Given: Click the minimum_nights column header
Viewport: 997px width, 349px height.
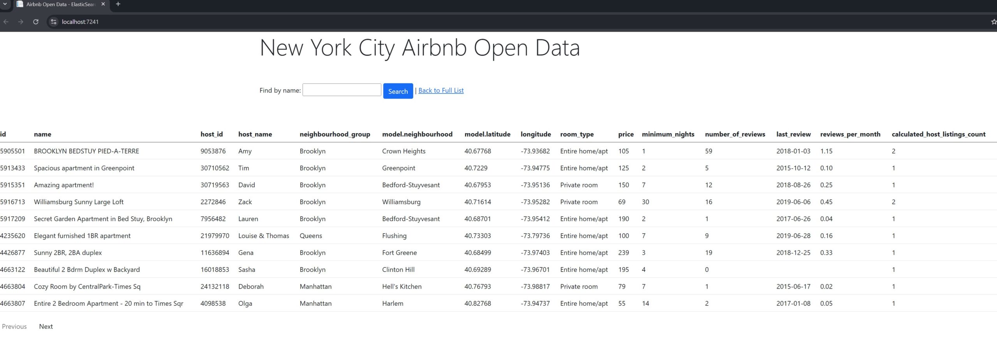Looking at the screenshot, I should [668, 134].
